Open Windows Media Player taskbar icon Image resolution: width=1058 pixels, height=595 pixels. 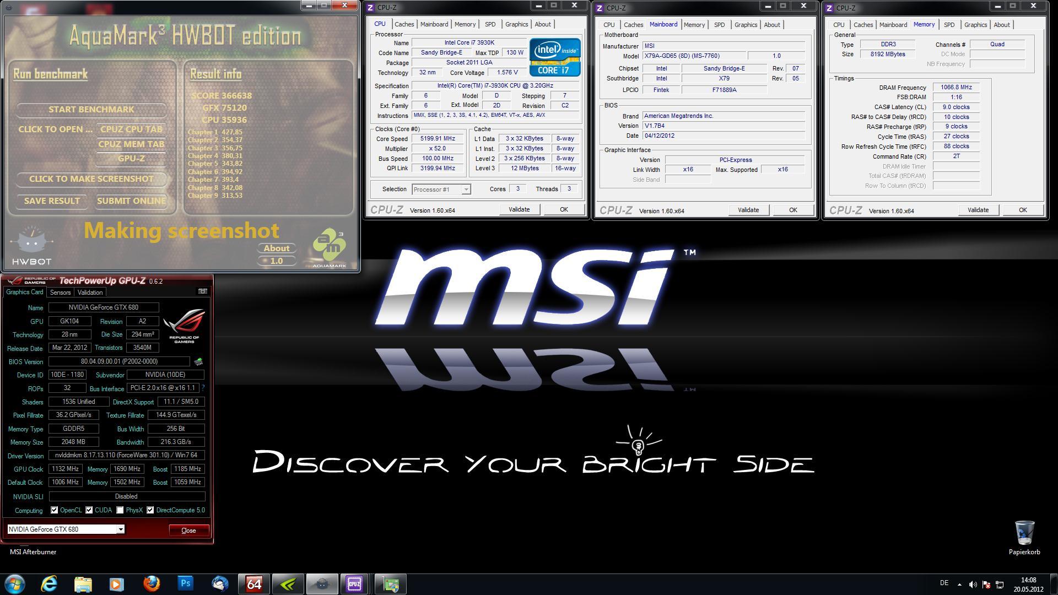(x=117, y=584)
